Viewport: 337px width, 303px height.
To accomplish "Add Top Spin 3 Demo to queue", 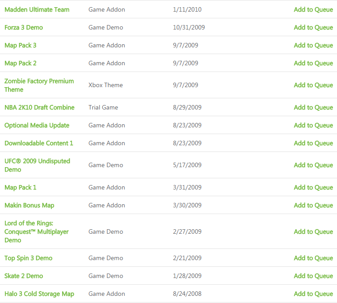I will pos(313,258).
